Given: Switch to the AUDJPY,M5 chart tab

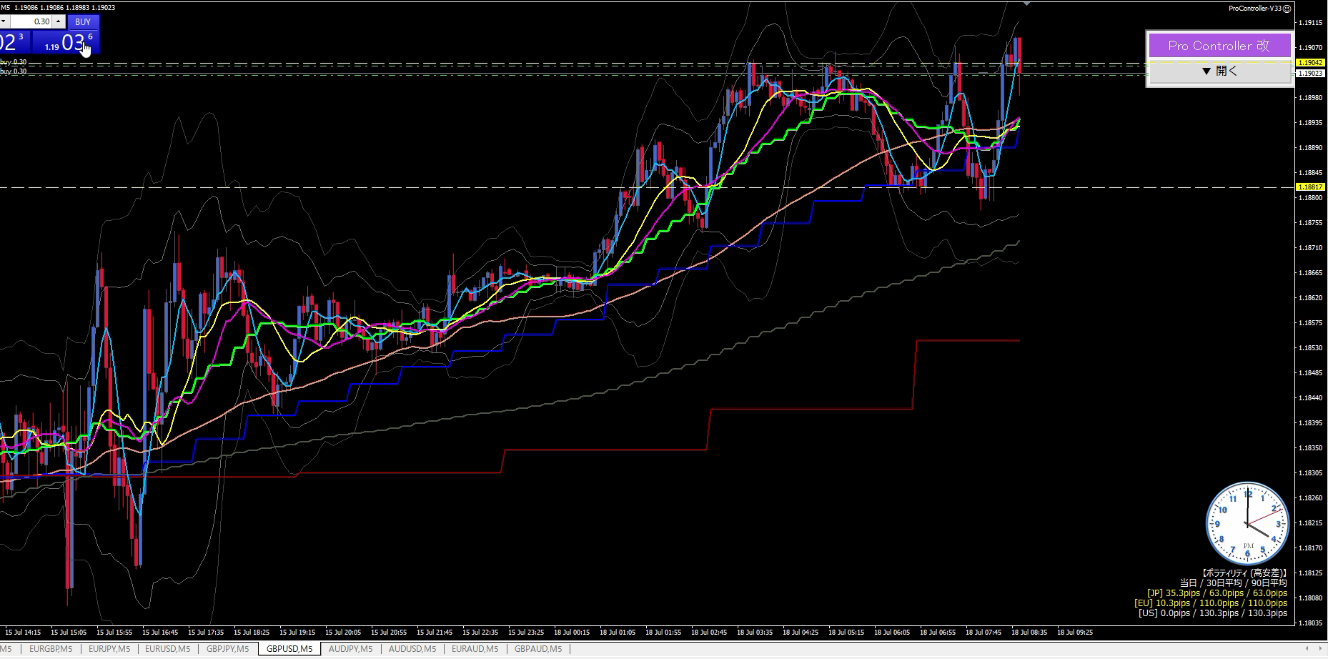Looking at the screenshot, I should click(x=350, y=649).
